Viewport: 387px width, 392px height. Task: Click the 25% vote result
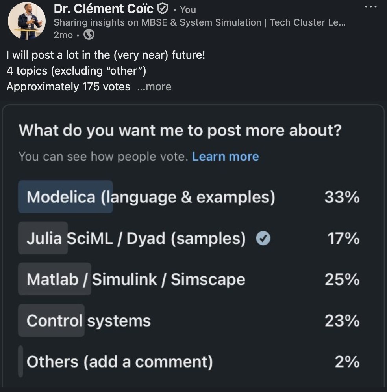(342, 280)
